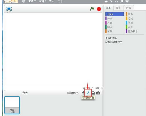Click the question mark help icon
The height and width of the screenshot is (116, 146).
(x=127, y=1)
